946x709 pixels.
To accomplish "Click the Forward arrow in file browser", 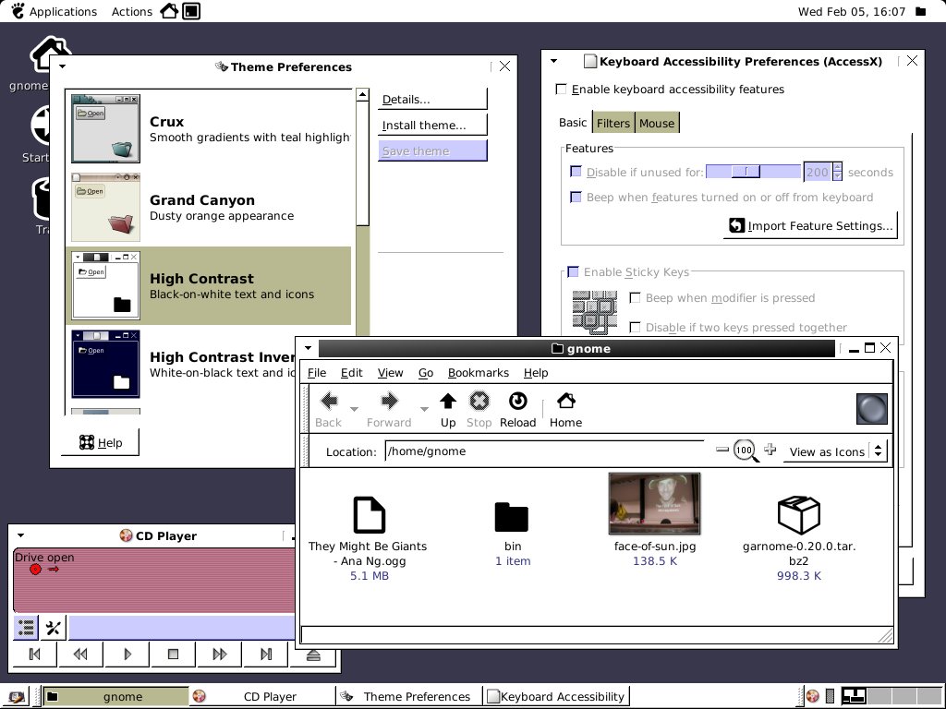I will [389, 402].
